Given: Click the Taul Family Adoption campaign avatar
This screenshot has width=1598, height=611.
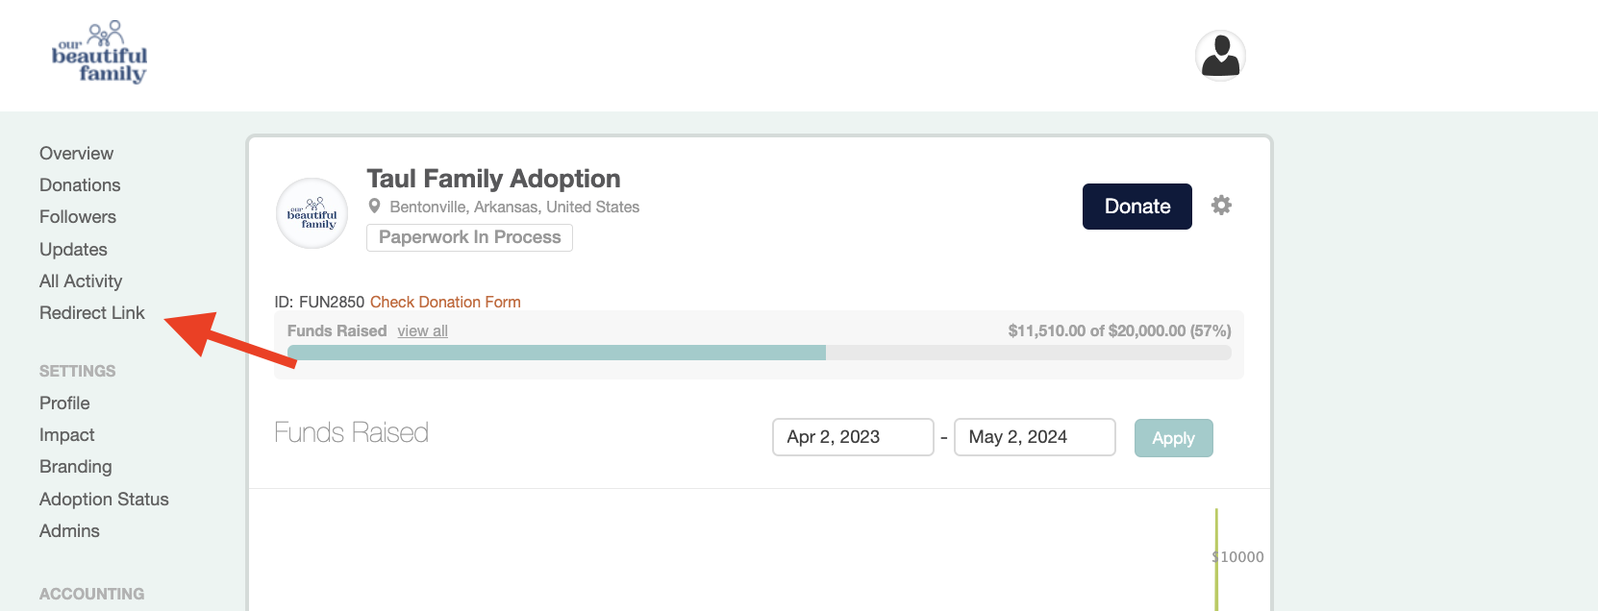Looking at the screenshot, I should [x=312, y=213].
